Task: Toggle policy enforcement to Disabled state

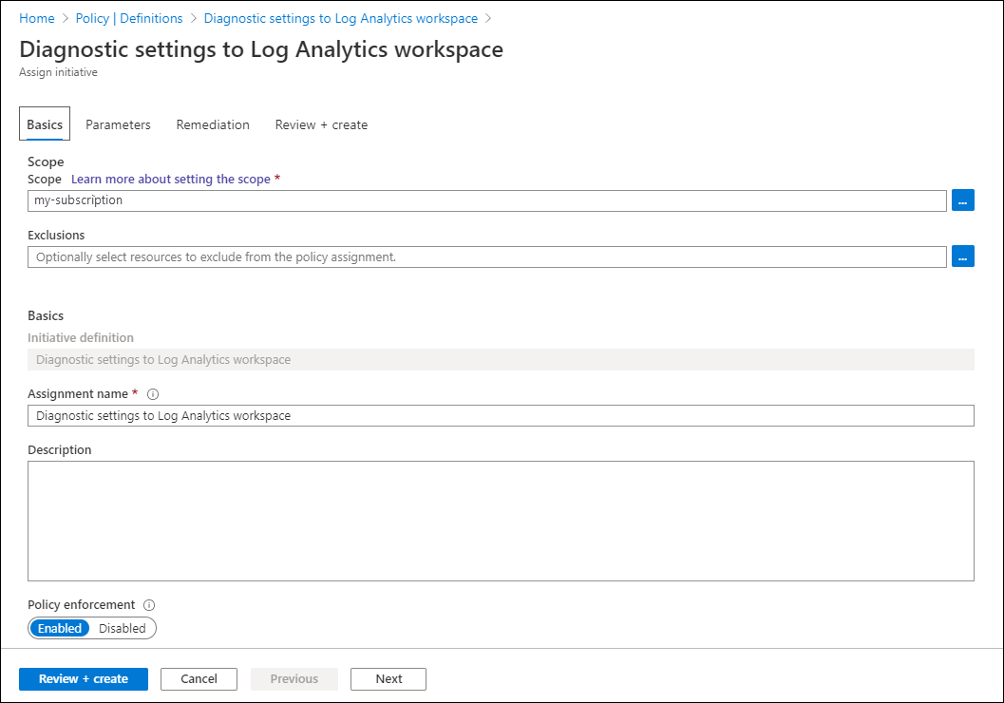Action: click(x=123, y=628)
